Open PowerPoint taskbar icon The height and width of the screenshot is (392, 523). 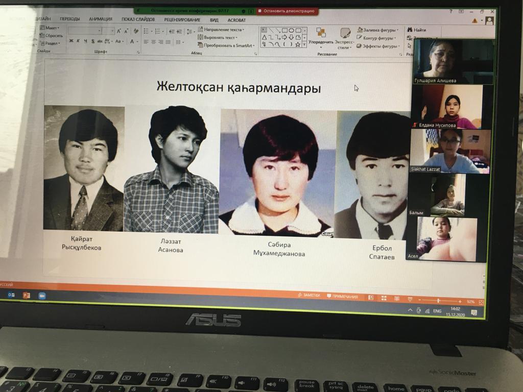[x=26, y=295]
